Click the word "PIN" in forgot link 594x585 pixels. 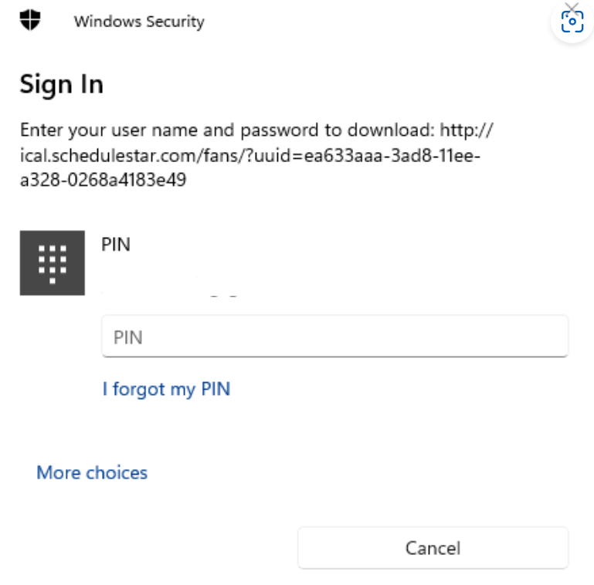point(216,389)
